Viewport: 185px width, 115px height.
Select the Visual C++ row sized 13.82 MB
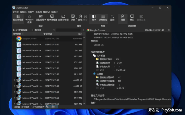coord(48,68)
